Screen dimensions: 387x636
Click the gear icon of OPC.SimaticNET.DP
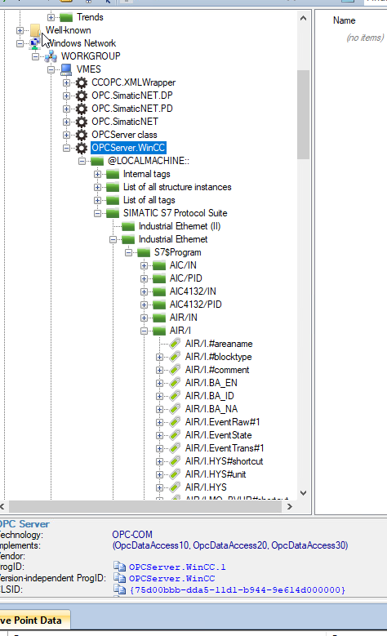(x=82, y=96)
